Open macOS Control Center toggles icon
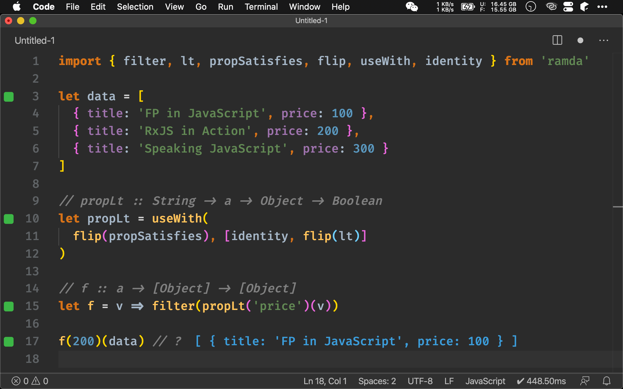 pyautogui.click(x=568, y=7)
